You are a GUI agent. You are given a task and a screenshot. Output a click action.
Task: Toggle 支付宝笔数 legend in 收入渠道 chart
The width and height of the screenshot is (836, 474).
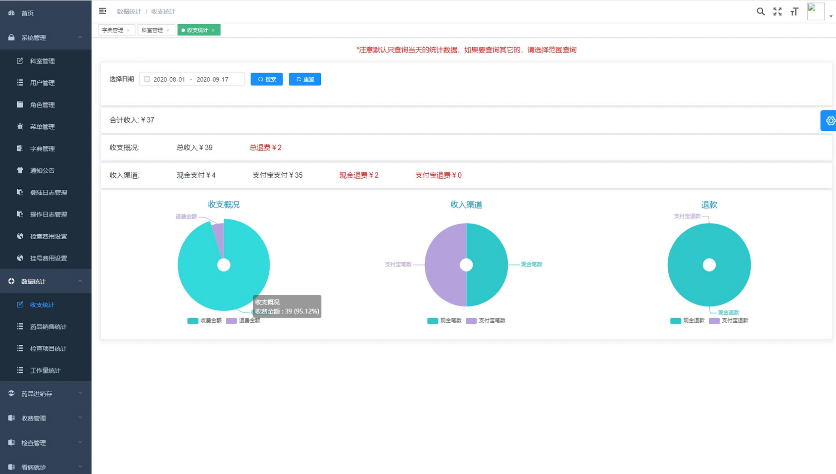click(x=486, y=321)
